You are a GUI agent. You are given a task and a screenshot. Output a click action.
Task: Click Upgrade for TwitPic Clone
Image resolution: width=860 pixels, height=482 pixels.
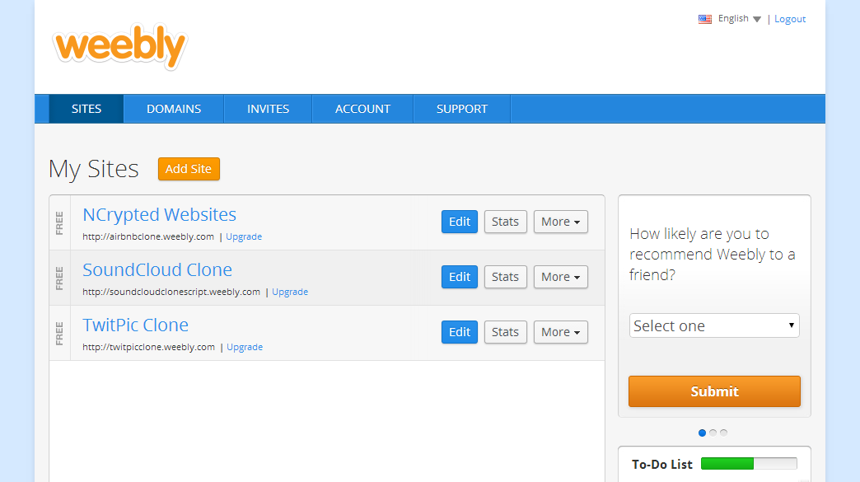click(245, 347)
